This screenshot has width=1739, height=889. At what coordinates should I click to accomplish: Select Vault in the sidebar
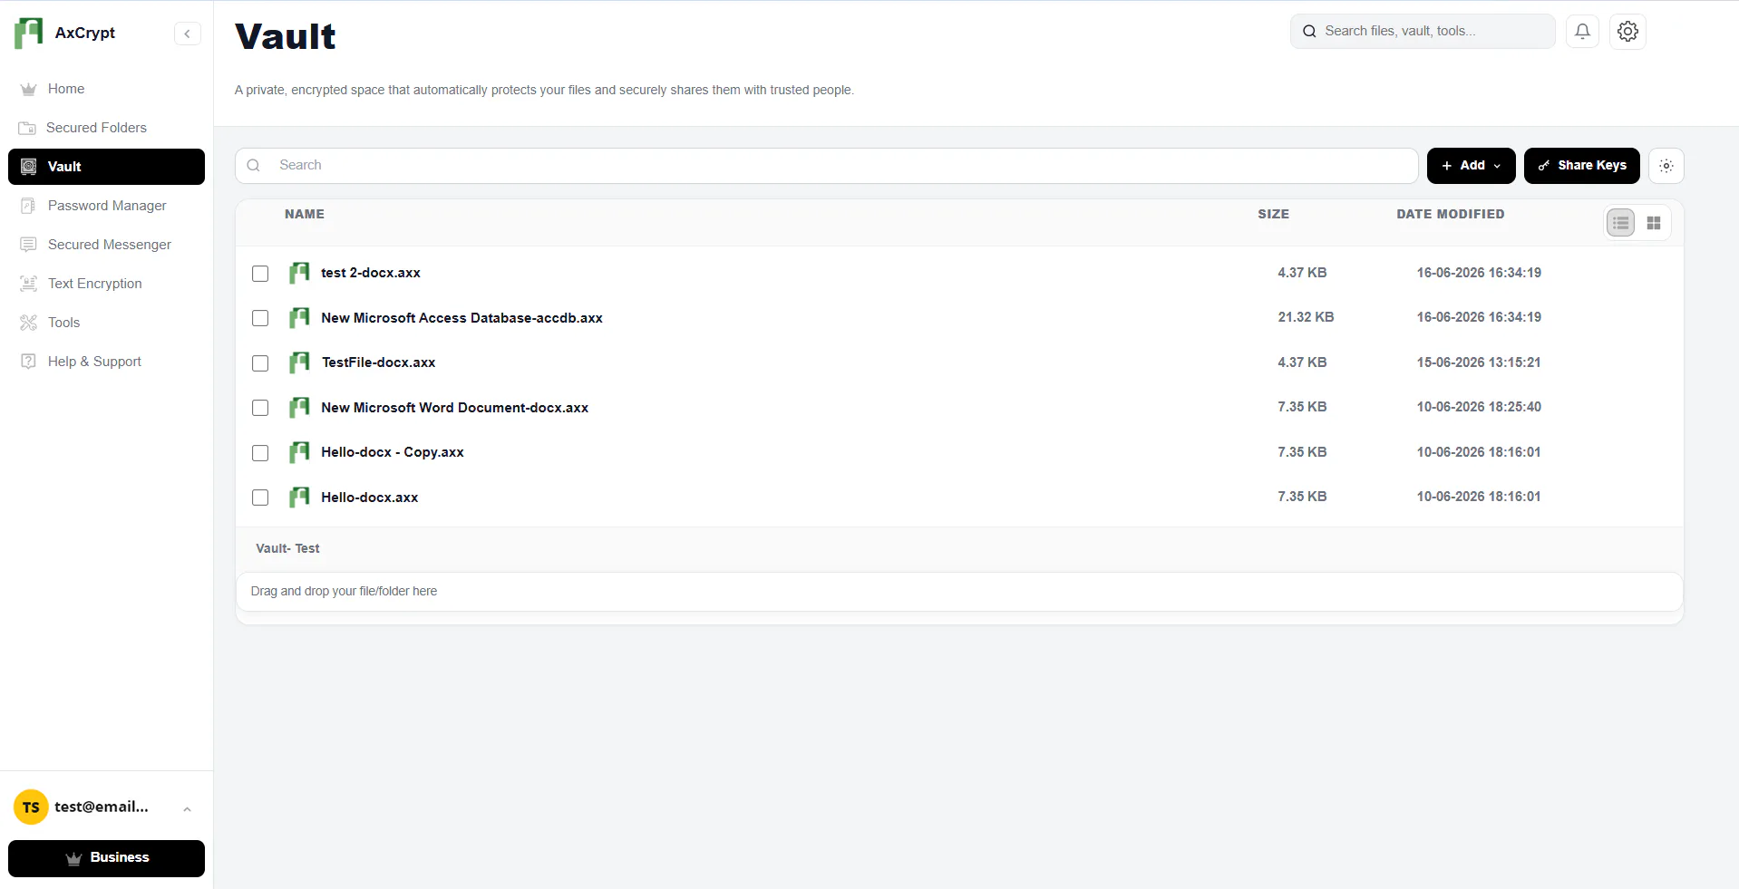(x=106, y=167)
